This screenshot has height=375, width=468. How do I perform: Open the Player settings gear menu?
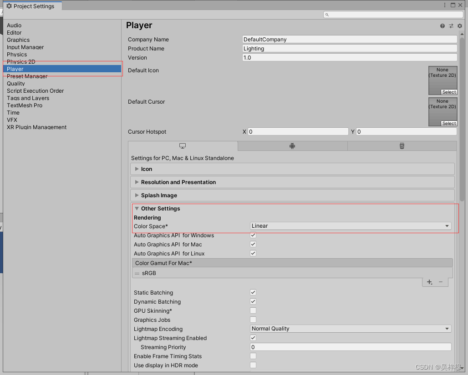(x=460, y=26)
